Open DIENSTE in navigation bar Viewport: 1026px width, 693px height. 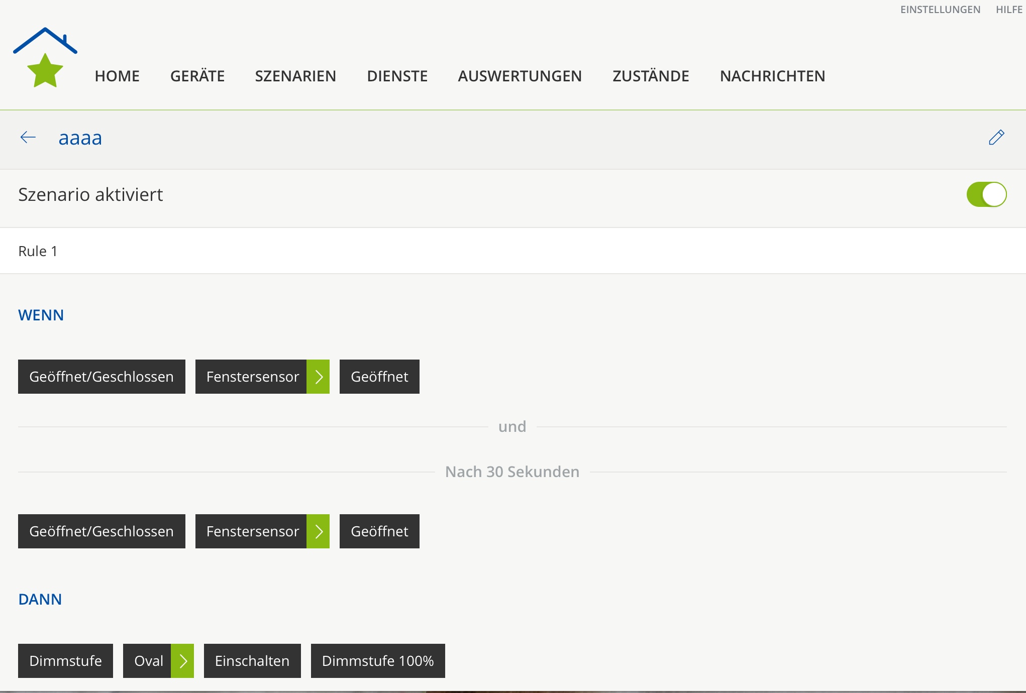(x=397, y=76)
